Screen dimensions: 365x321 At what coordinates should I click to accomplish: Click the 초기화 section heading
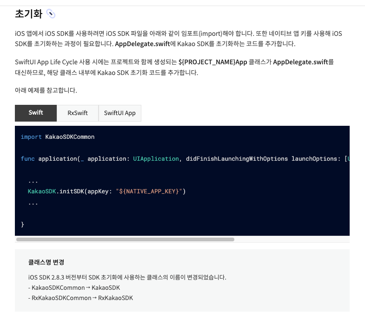click(x=29, y=14)
